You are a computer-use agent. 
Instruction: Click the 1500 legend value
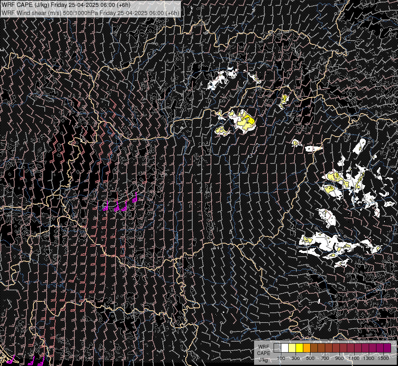[383, 358]
